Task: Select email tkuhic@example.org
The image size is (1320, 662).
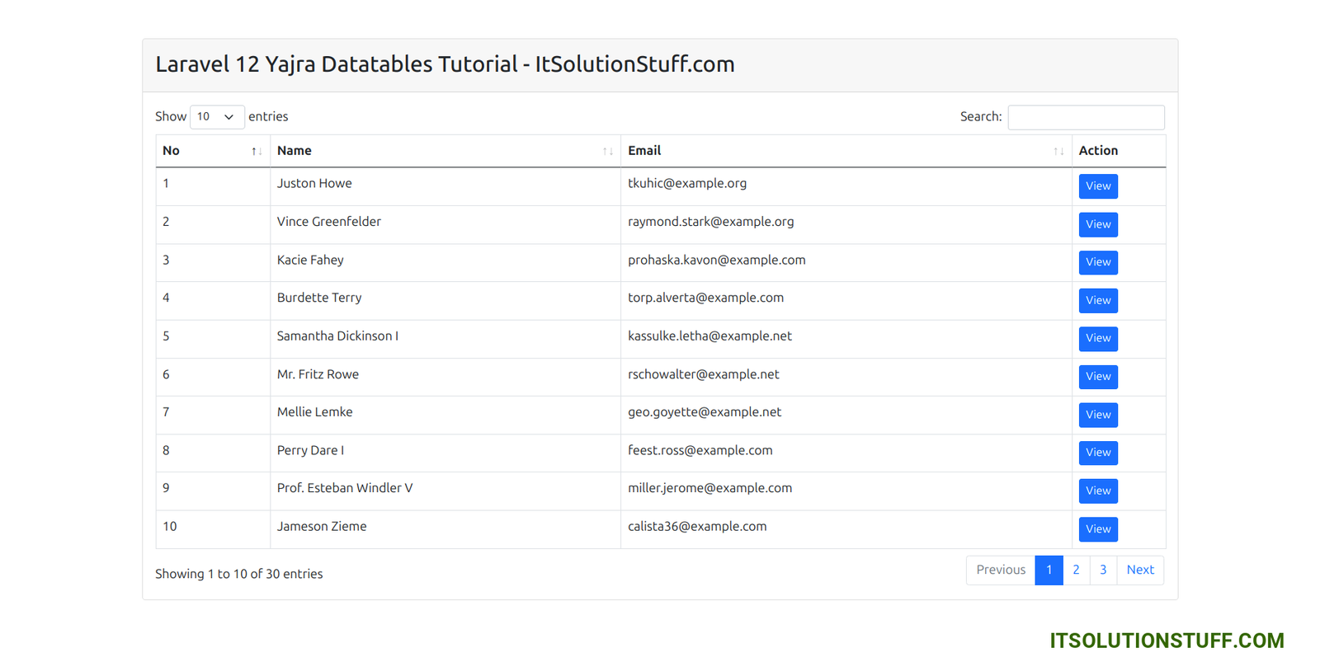Action: tap(687, 184)
